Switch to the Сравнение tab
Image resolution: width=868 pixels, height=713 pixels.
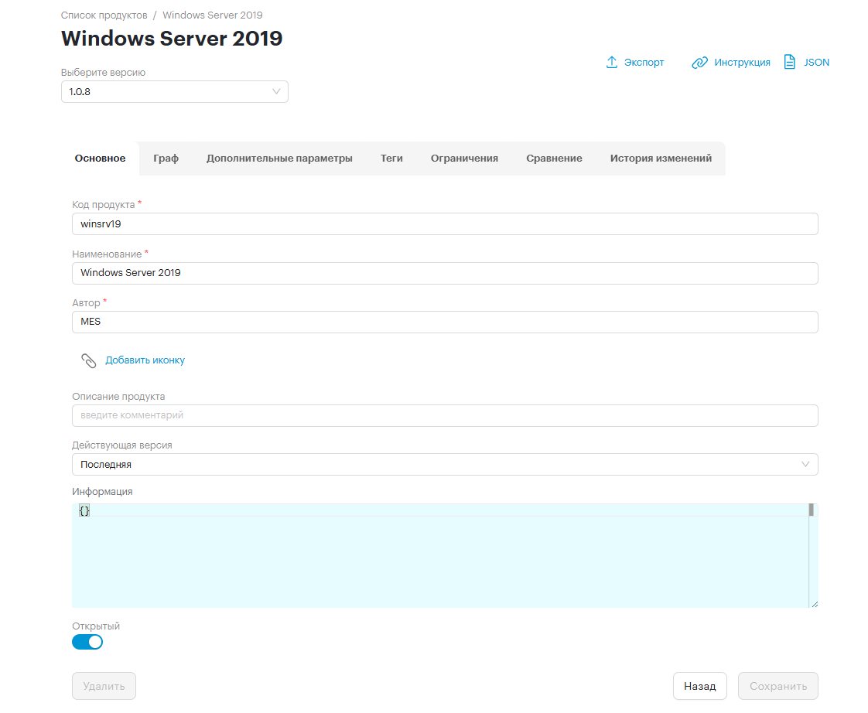[x=554, y=159]
